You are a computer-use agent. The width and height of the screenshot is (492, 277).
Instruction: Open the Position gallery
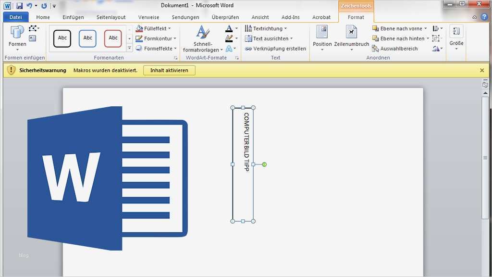point(322,38)
